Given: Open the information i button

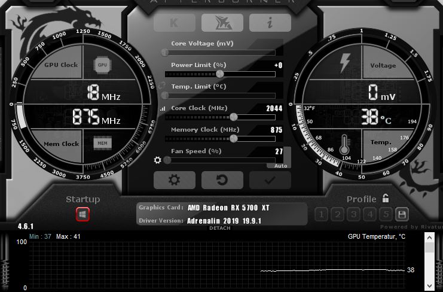Looking at the screenshot, I should (x=270, y=23).
